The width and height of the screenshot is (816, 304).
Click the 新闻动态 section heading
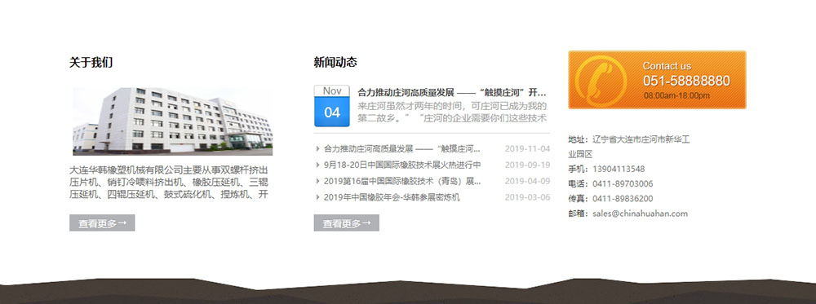[335, 63]
